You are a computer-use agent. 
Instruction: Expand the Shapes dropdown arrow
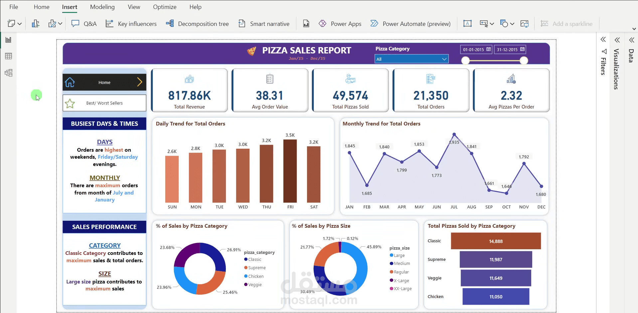(x=512, y=24)
